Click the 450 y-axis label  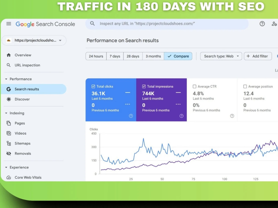pyautogui.click(x=94, y=134)
